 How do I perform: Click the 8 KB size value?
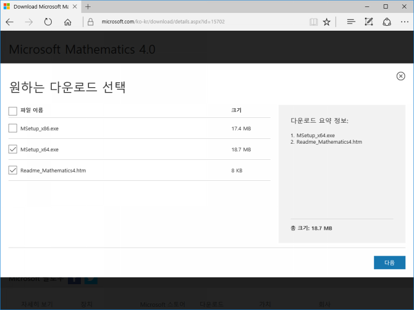(237, 171)
